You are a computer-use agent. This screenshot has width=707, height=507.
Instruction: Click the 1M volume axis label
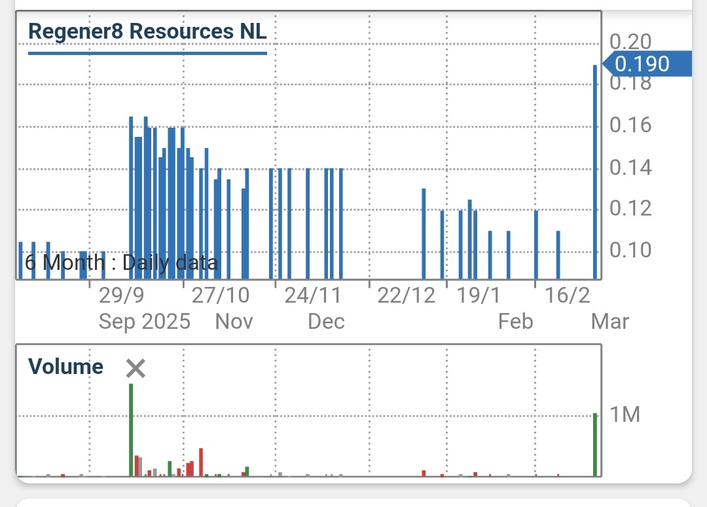pyautogui.click(x=625, y=415)
